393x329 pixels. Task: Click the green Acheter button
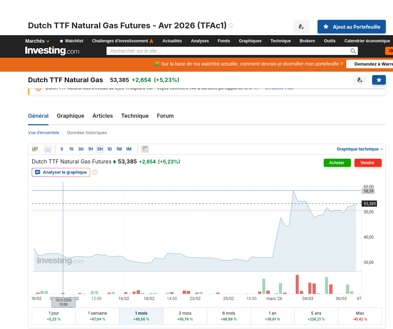pos(337,162)
